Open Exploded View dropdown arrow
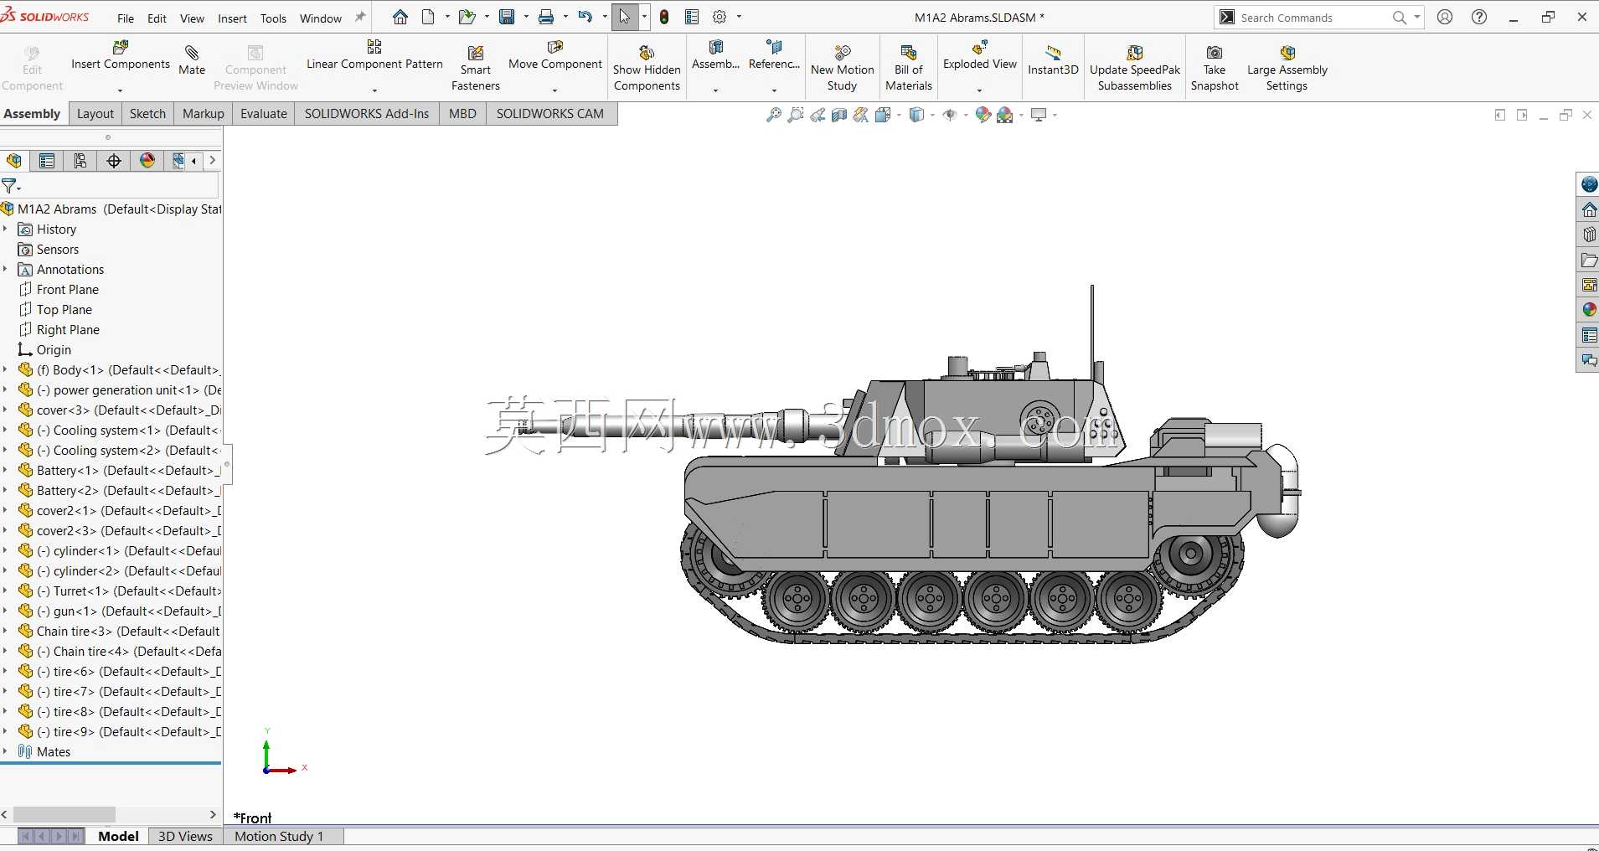Viewport: 1599px width, 851px height. tap(979, 90)
